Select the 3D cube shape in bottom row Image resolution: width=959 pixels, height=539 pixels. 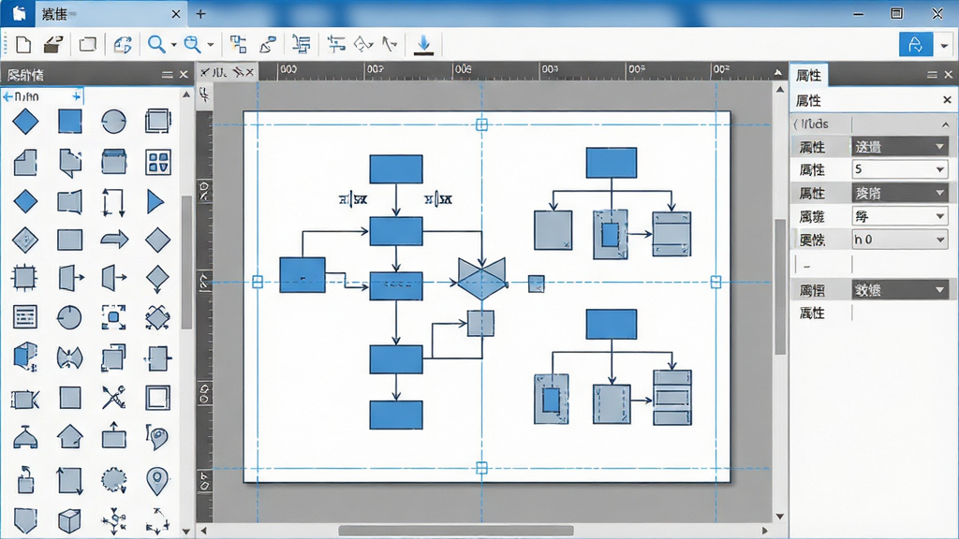[x=69, y=521]
